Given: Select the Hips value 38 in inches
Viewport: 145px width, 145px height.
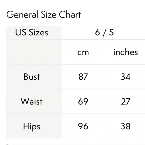Looking at the screenshot, I should tap(125, 126).
